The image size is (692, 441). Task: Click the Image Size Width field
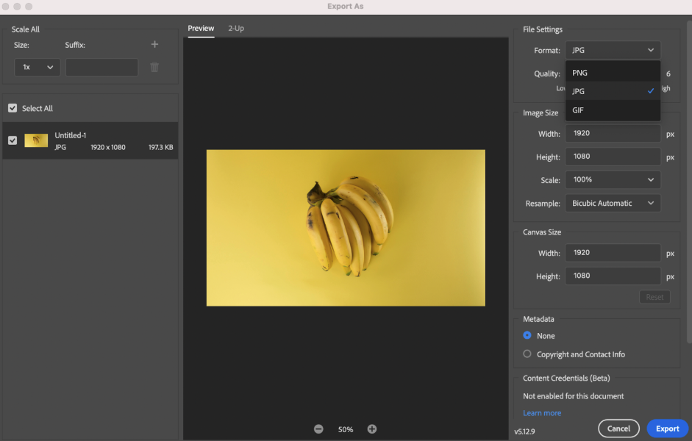[x=613, y=133]
